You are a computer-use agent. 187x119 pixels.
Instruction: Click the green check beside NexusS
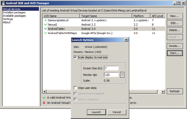point(45,25)
